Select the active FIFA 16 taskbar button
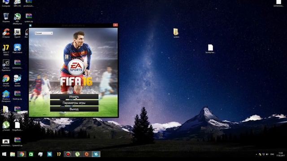The height and width of the screenshot is (161, 287). click(x=96, y=154)
